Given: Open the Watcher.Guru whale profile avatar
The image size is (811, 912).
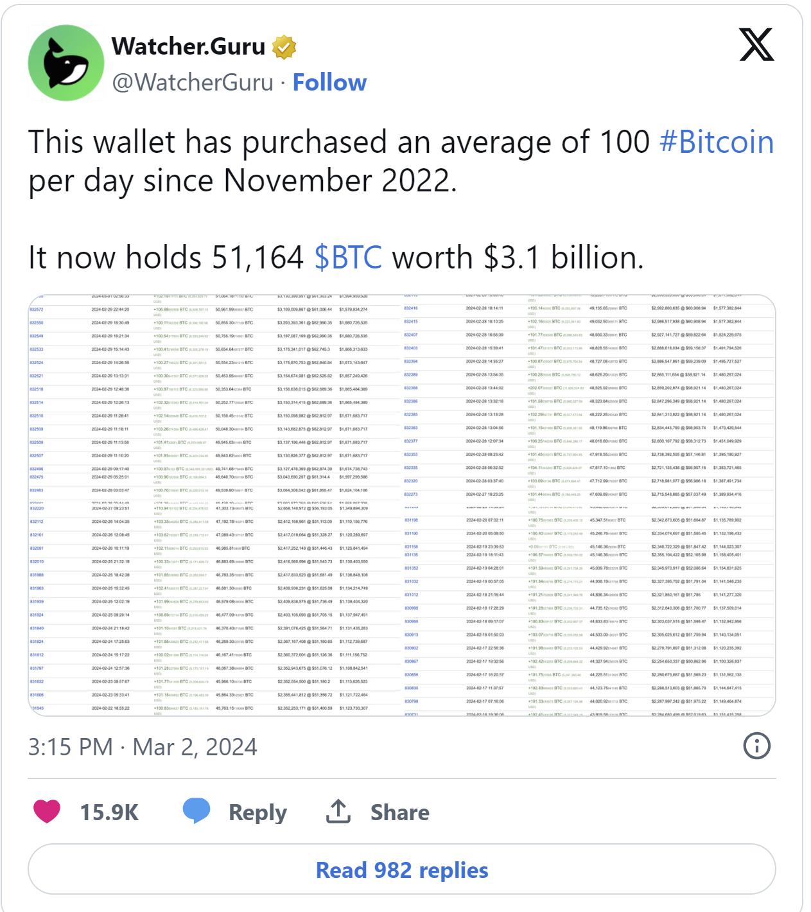Looking at the screenshot, I should coord(66,63).
